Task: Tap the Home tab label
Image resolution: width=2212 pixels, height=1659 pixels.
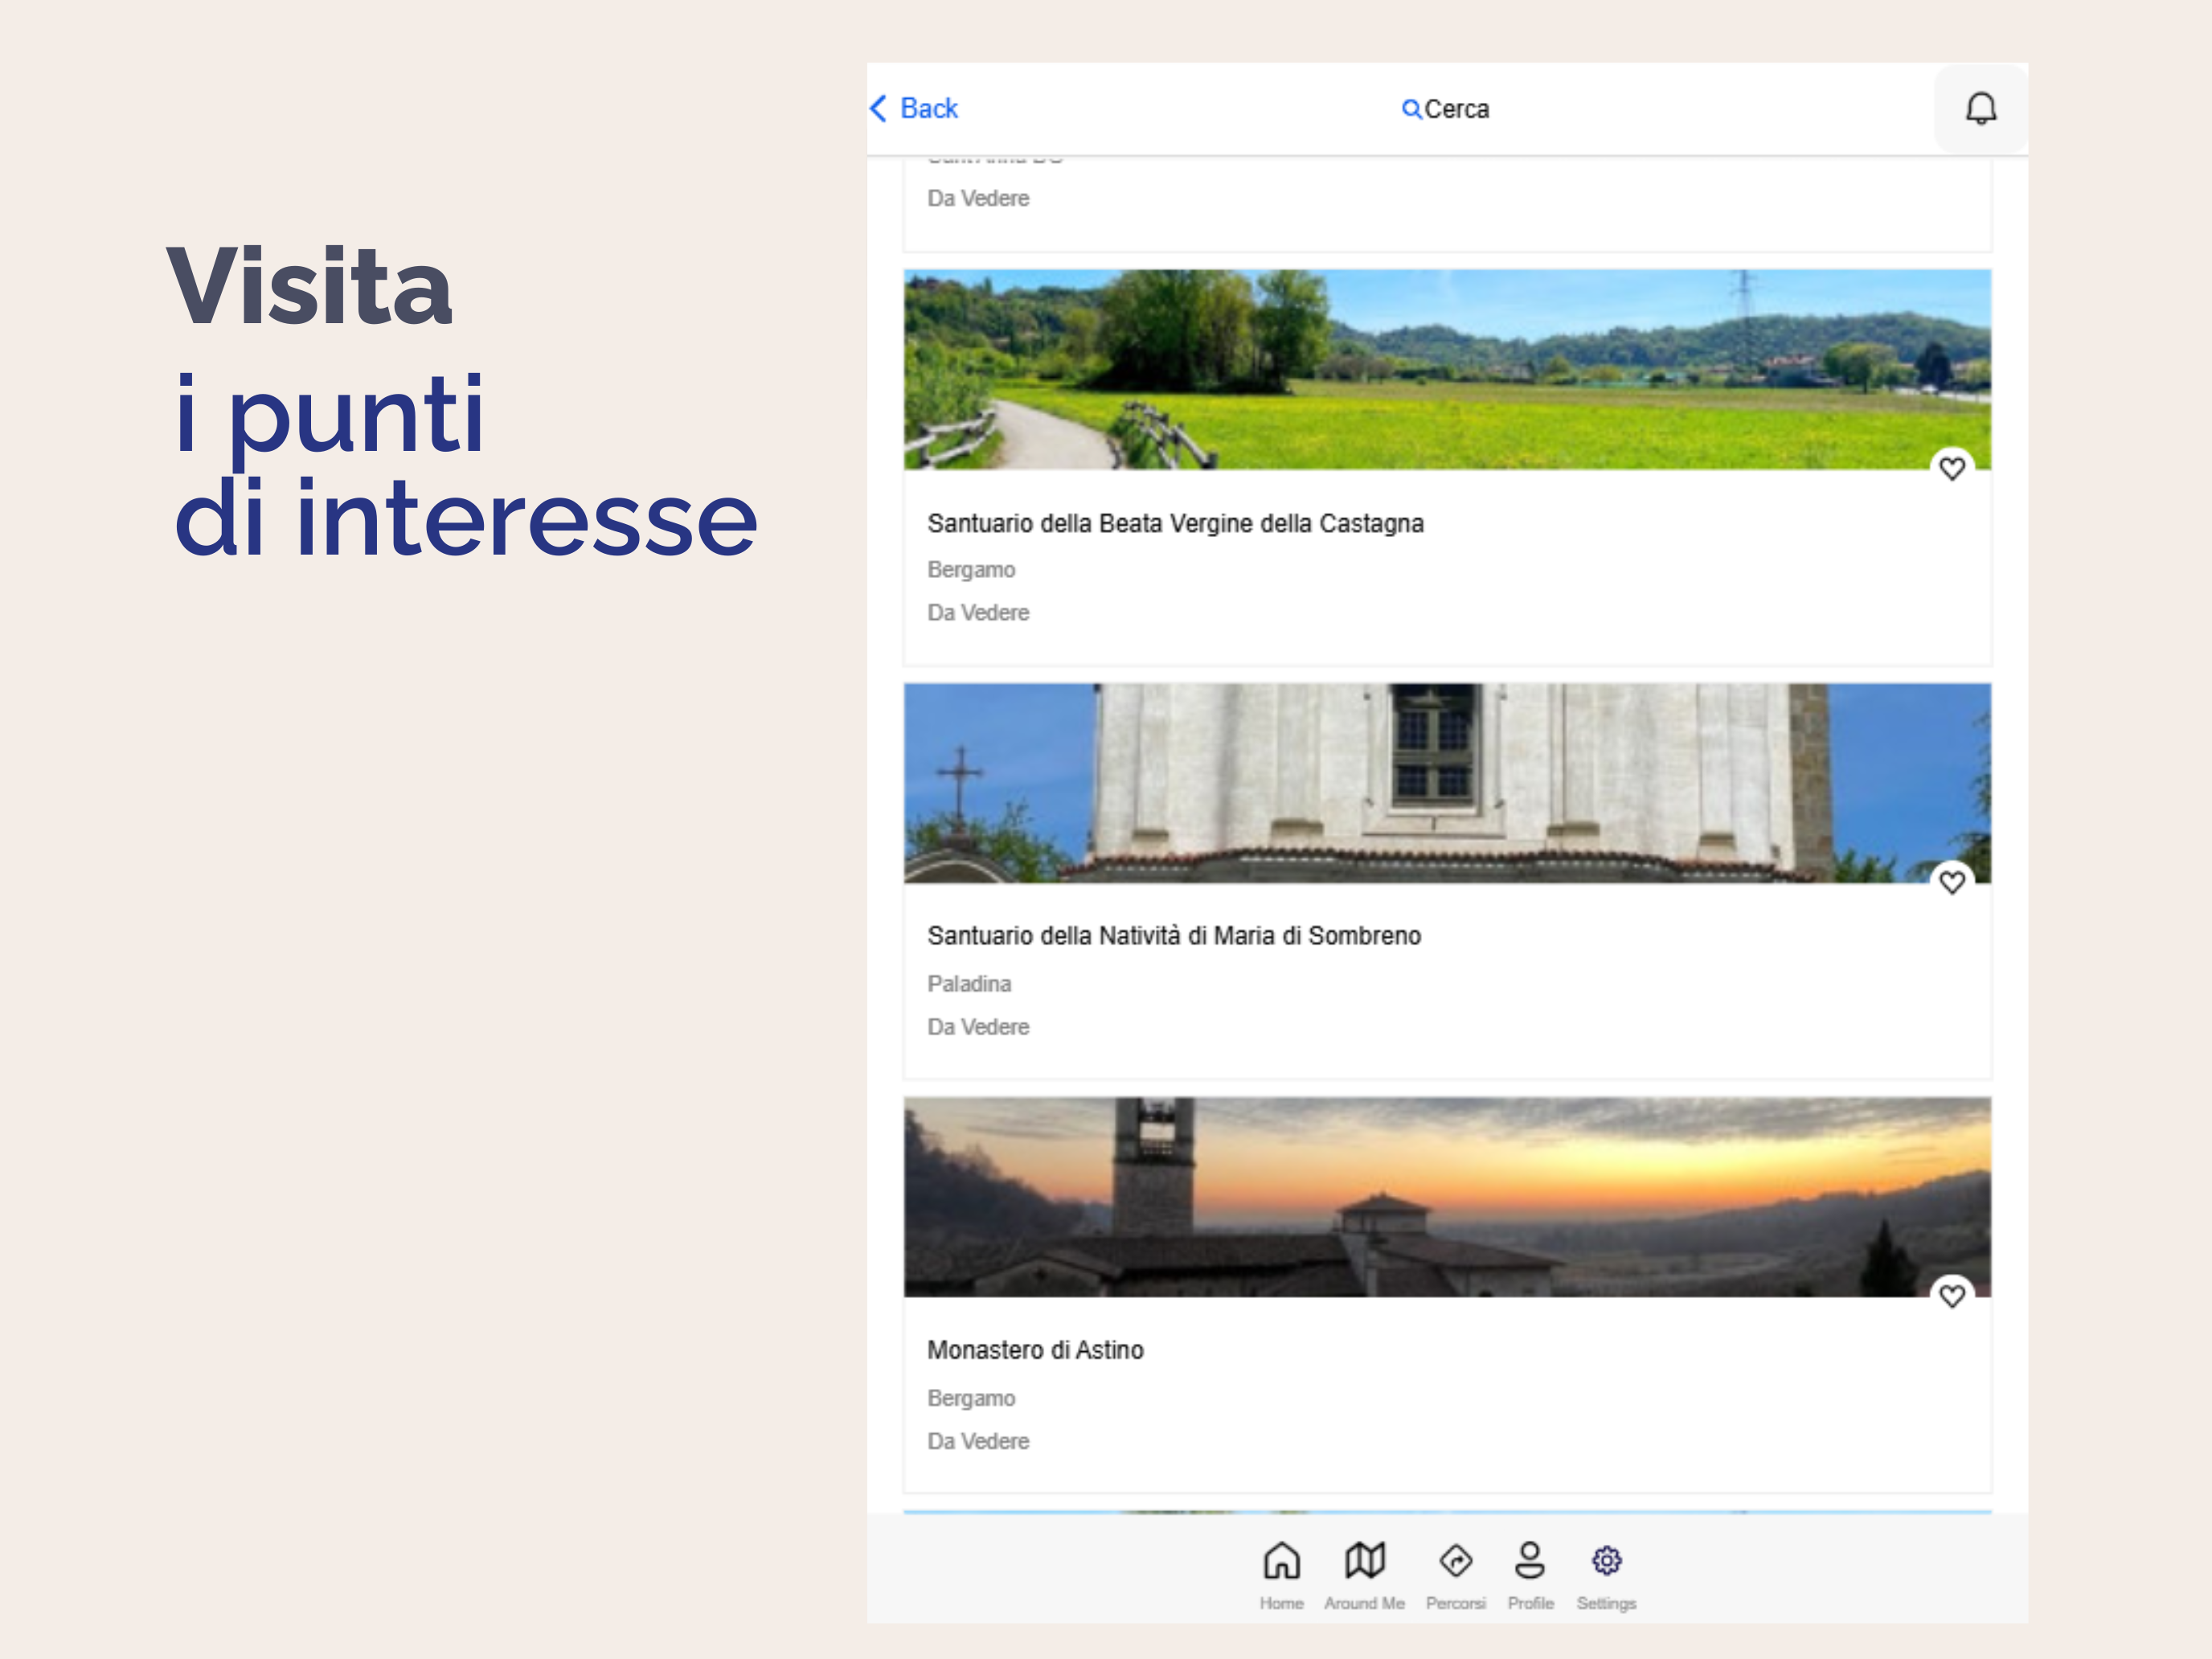Action: 1281,1603
